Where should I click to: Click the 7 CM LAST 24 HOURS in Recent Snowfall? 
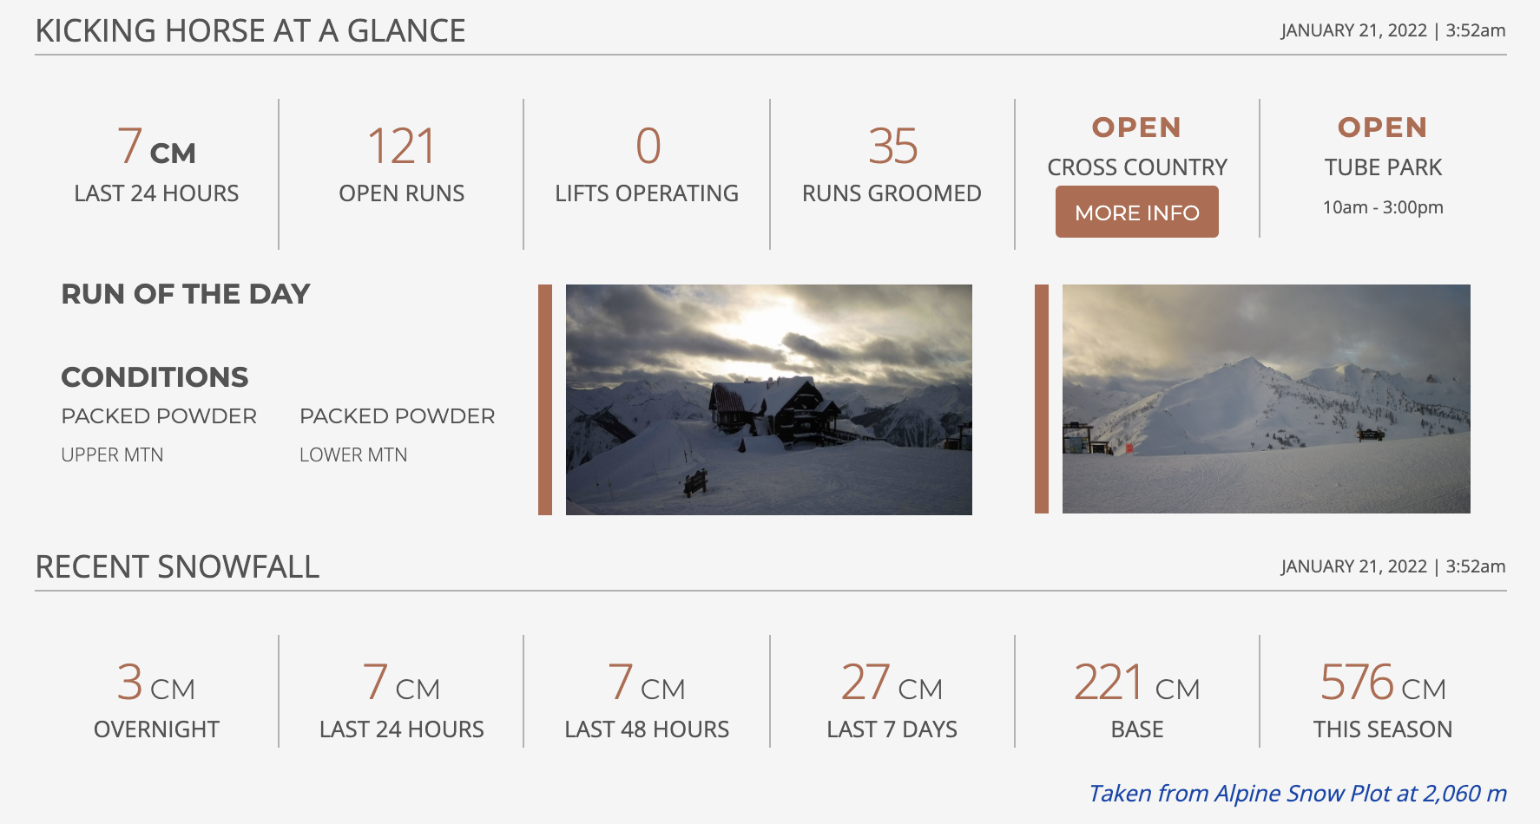tap(401, 683)
